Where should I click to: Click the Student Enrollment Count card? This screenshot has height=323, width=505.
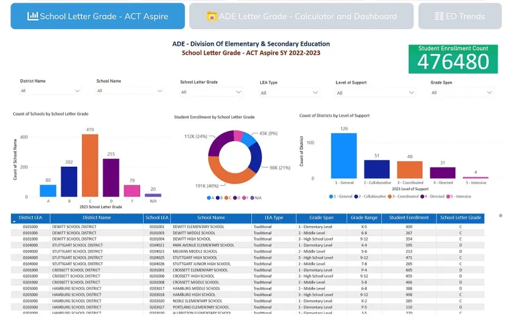tap(453, 59)
